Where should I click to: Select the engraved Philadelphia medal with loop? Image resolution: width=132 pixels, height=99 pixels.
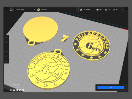[48, 70]
